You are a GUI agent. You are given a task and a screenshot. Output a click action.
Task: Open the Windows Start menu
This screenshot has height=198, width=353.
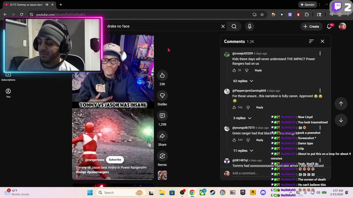point(90,193)
